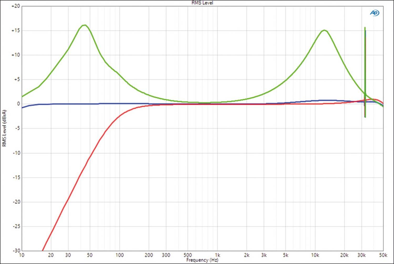Click the -20 label on vertical axis
This screenshot has height=264, width=394.
tap(16, 202)
